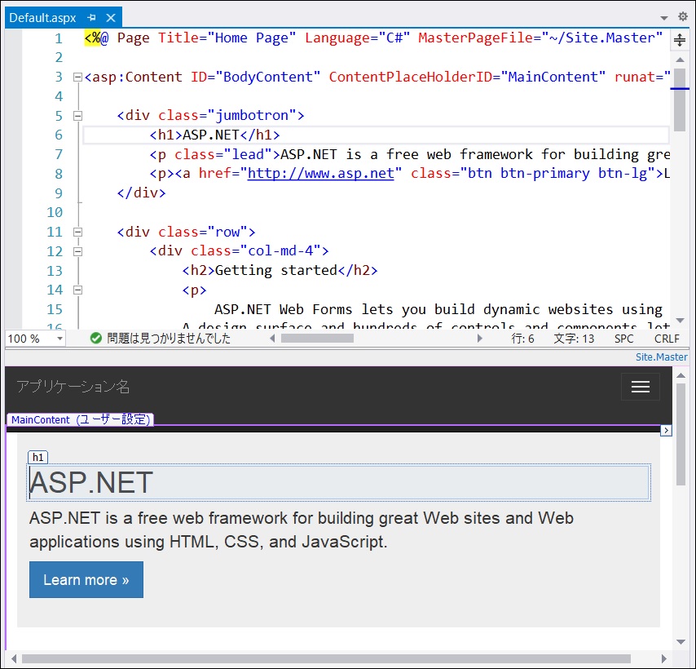Click the designer horizontal scrollbar thumb

326,658
